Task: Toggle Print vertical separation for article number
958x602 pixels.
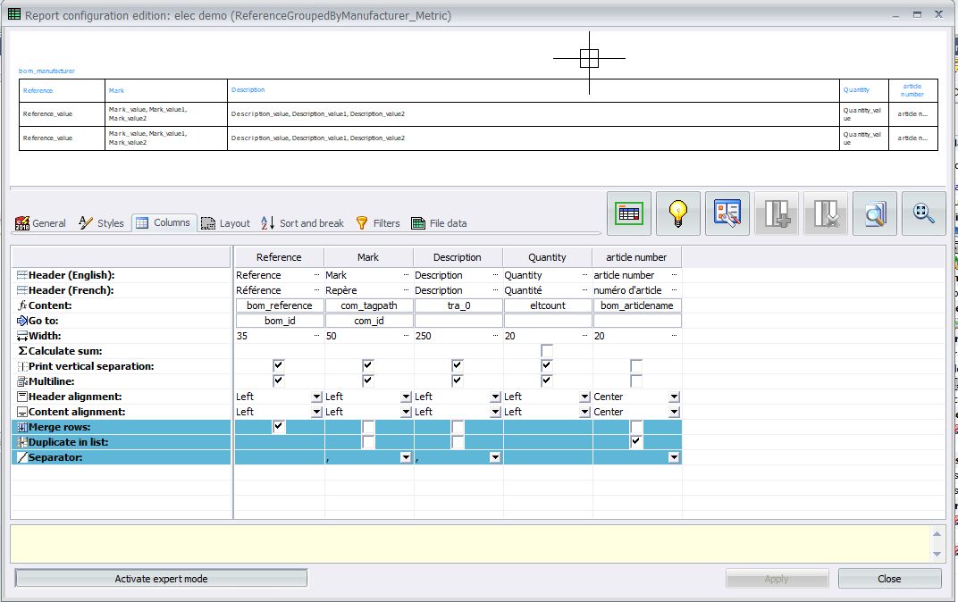Action: pyautogui.click(x=636, y=365)
